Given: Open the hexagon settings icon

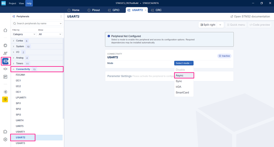Looking at the screenshot, I should 5,139.
